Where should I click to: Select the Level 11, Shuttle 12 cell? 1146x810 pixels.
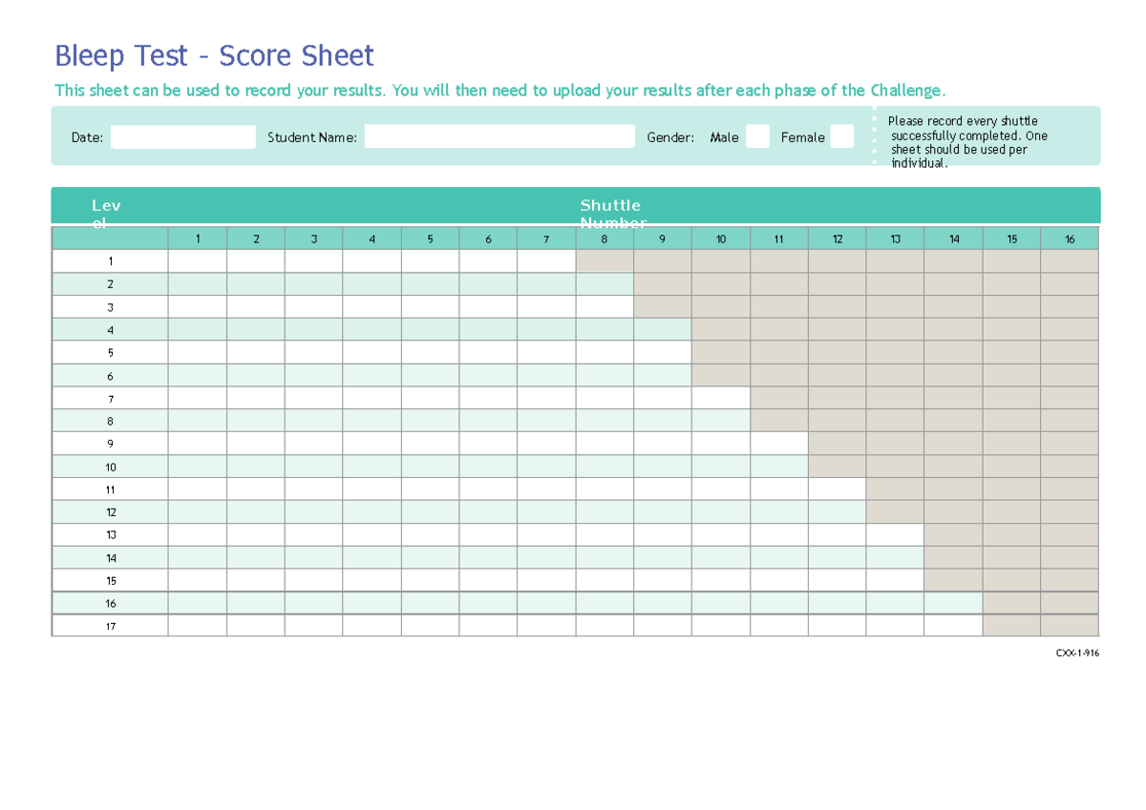(838, 489)
